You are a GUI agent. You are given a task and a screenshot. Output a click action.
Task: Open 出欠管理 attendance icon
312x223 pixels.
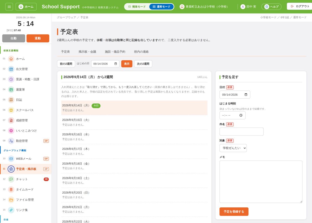(x=11, y=69)
